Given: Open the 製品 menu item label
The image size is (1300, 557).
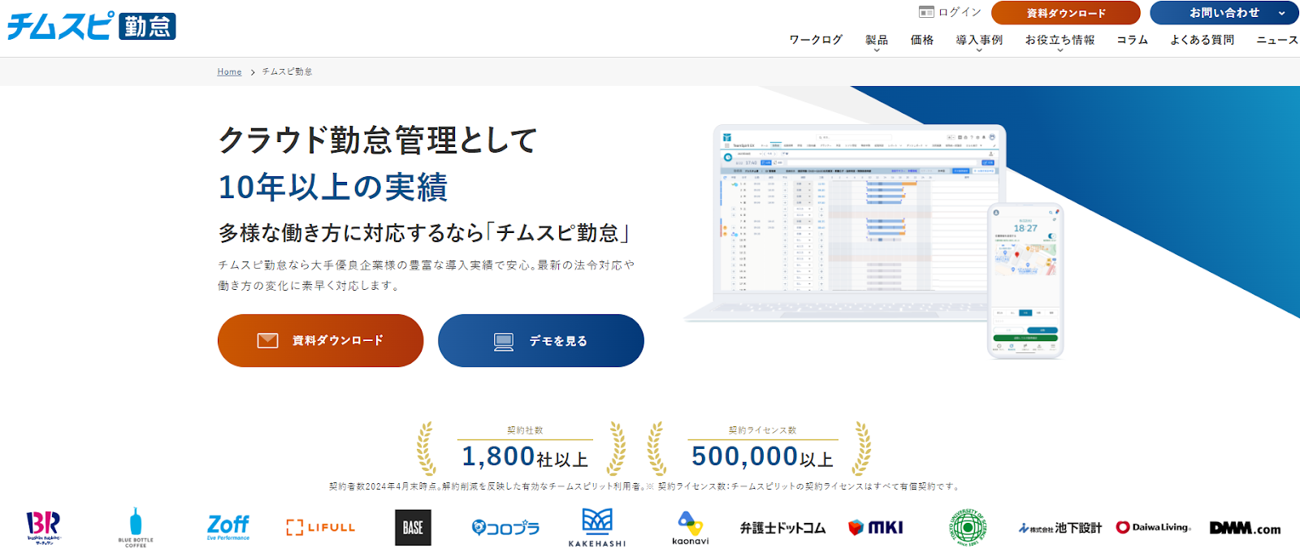Looking at the screenshot, I should [x=877, y=40].
